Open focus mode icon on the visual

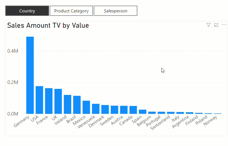pyautogui.click(x=216, y=25)
